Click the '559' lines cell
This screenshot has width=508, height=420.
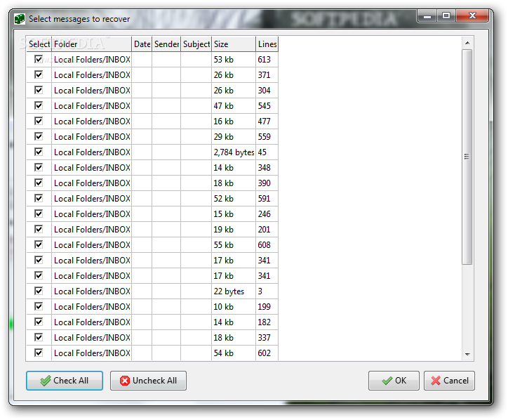[267, 136]
